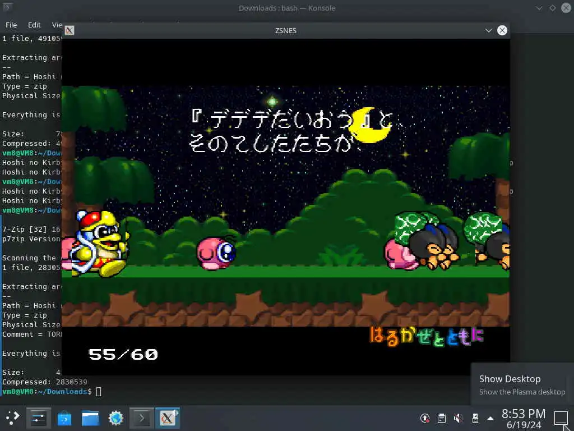Open the Konsole File menu

11,25
